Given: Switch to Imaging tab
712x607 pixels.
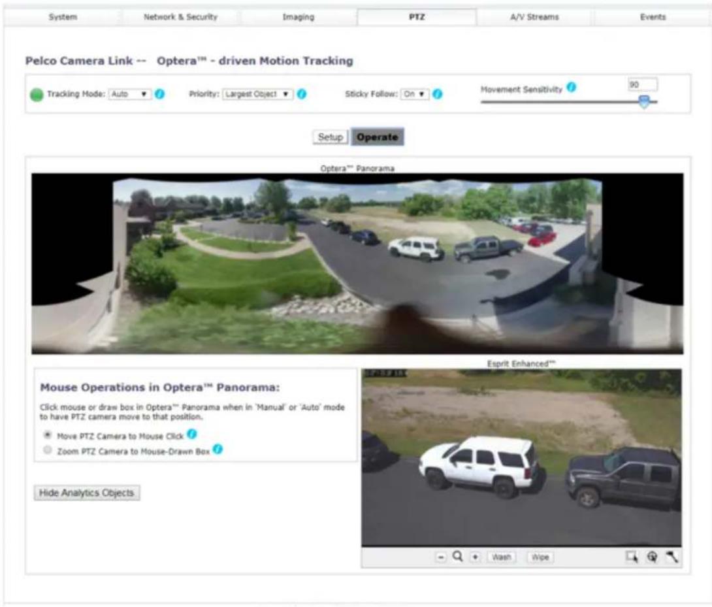Looking at the screenshot, I should 299,17.
